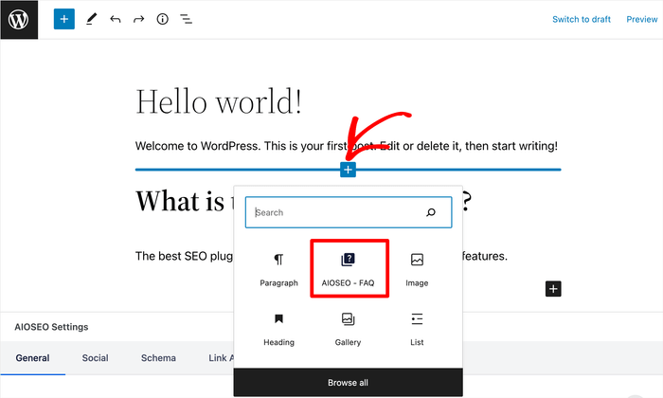Open the document details info icon
This screenshot has height=398, width=663.
click(x=162, y=19)
